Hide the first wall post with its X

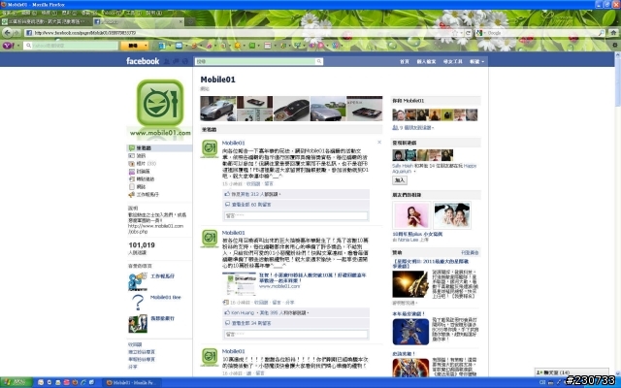(379, 143)
